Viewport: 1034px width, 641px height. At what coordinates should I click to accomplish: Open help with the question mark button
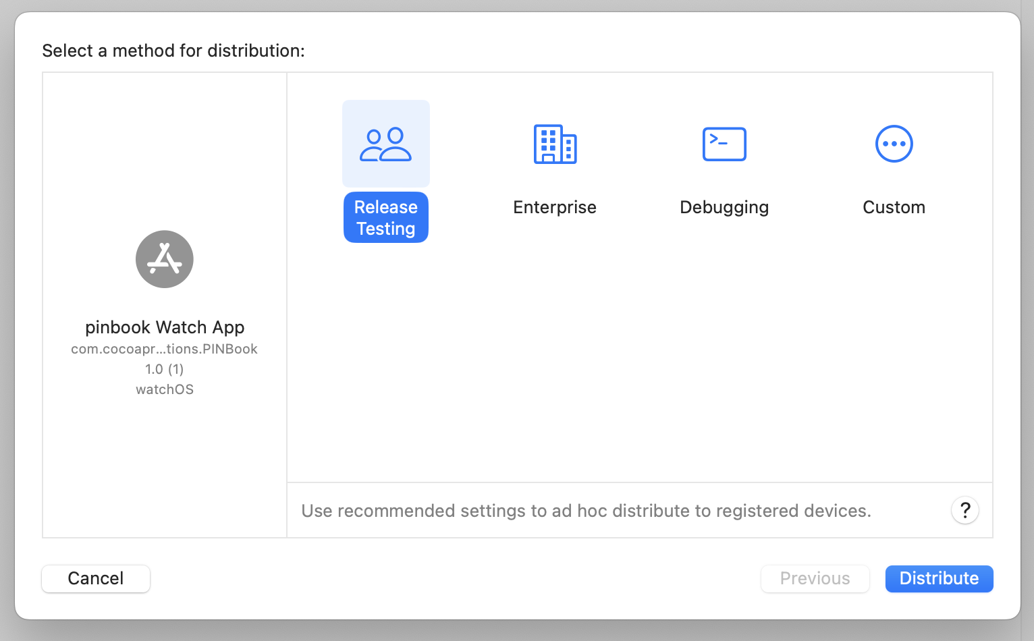tap(965, 511)
